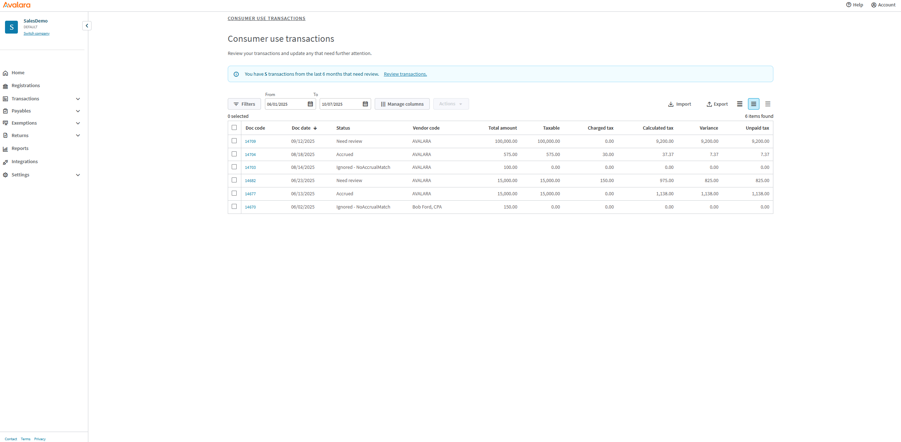Screen dimensions: 901x442
Task: Open the From date calendar picker
Action: click(310, 104)
